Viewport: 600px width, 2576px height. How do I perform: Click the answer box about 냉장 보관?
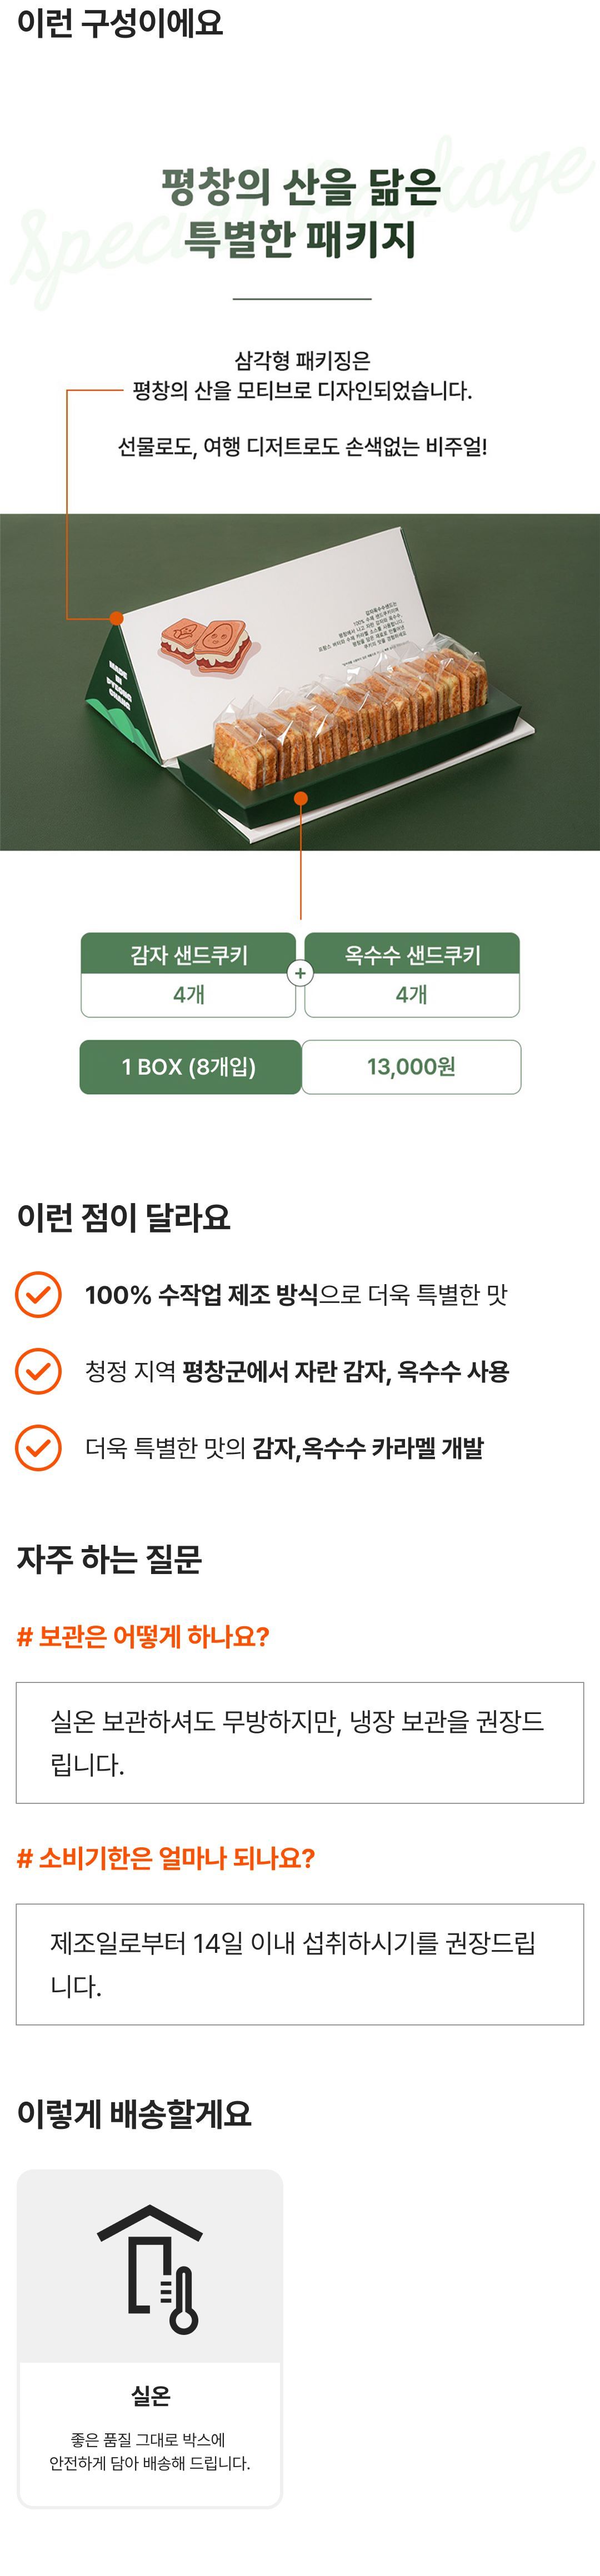point(300,1742)
